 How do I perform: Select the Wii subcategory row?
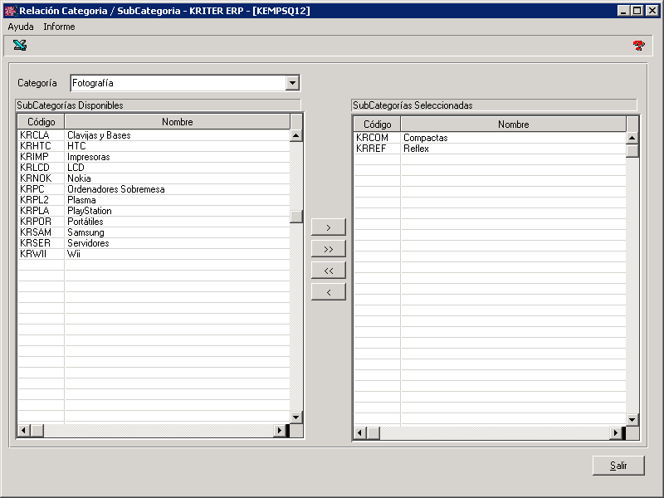(154, 254)
